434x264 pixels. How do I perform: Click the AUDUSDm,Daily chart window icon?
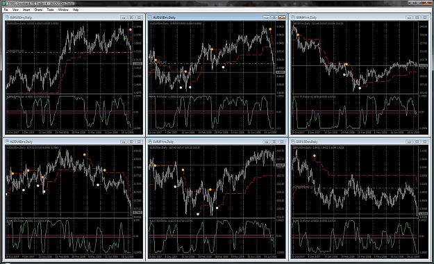pos(150,17)
